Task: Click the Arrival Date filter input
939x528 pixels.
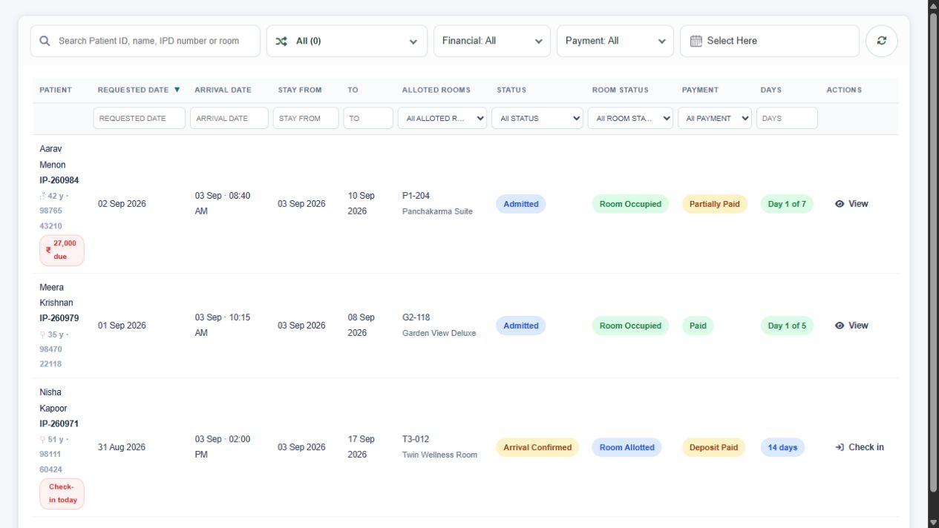Action: click(x=229, y=118)
